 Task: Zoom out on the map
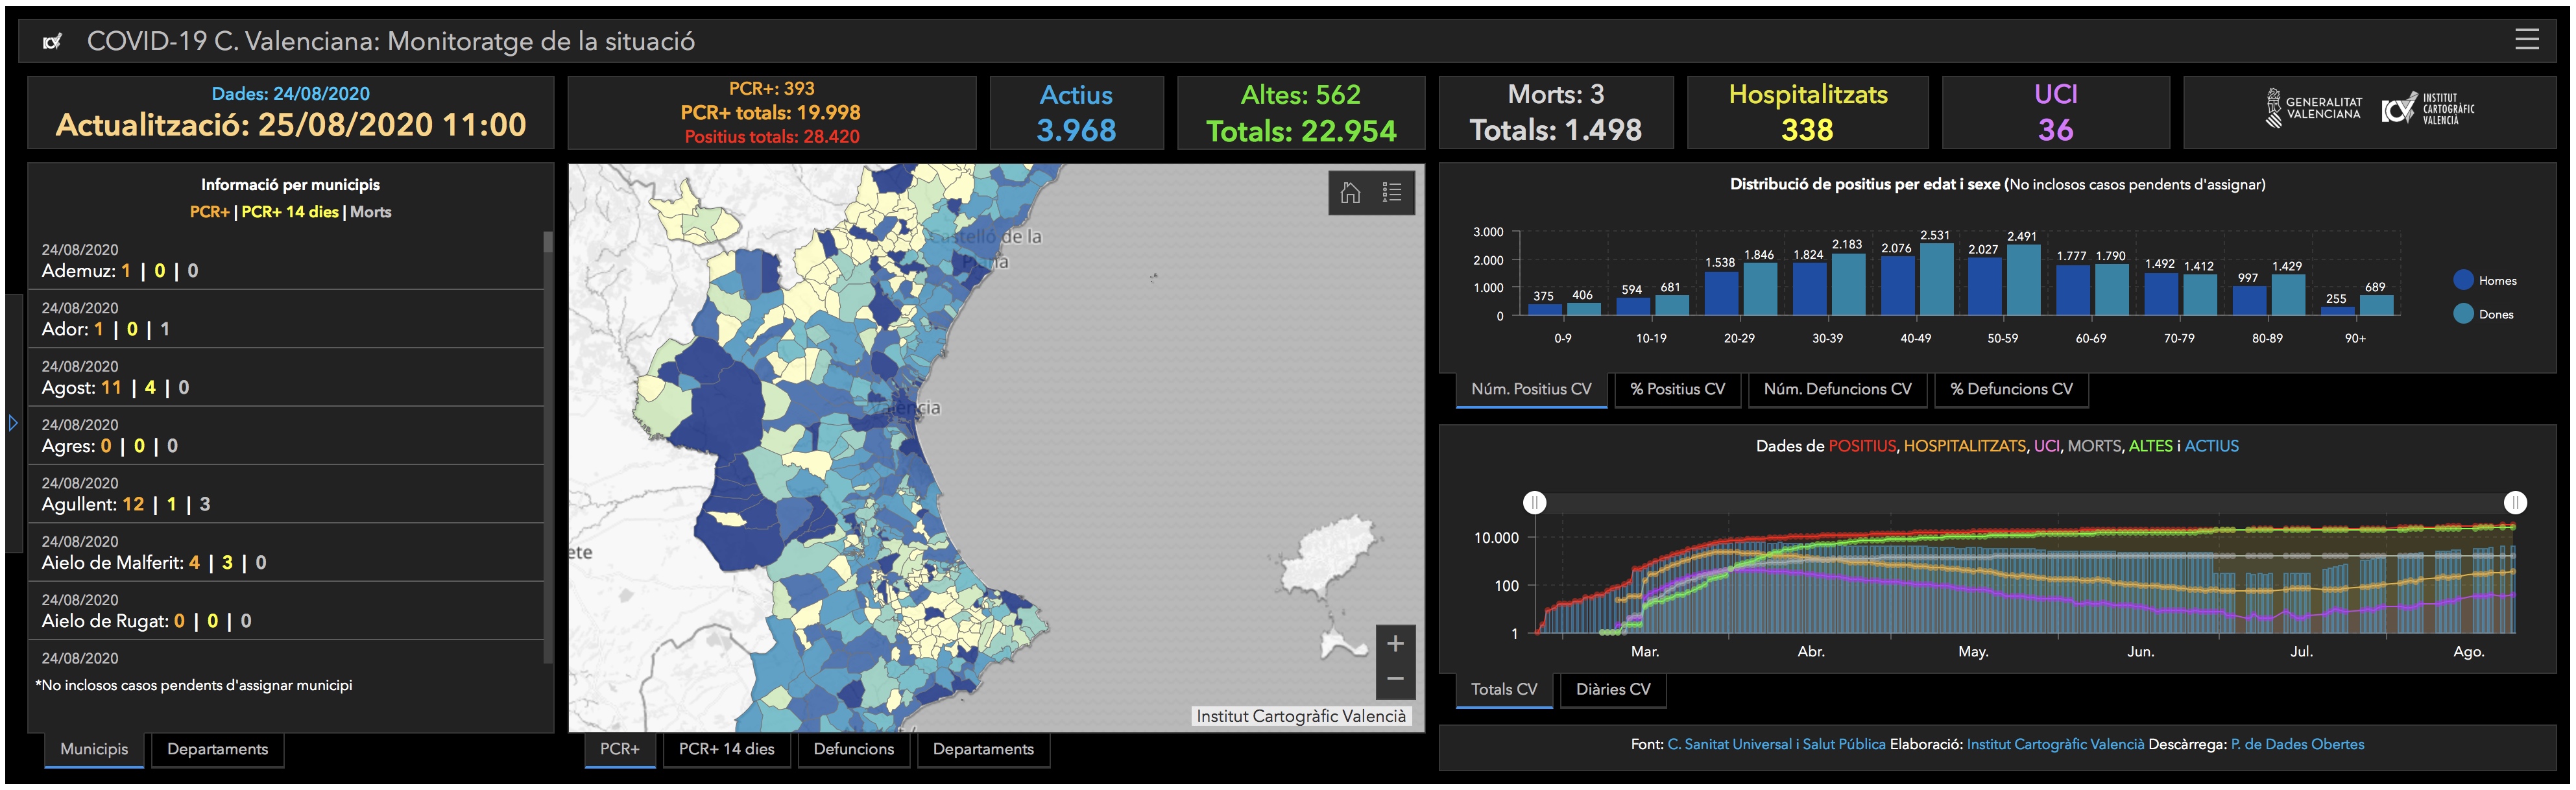tap(1395, 679)
